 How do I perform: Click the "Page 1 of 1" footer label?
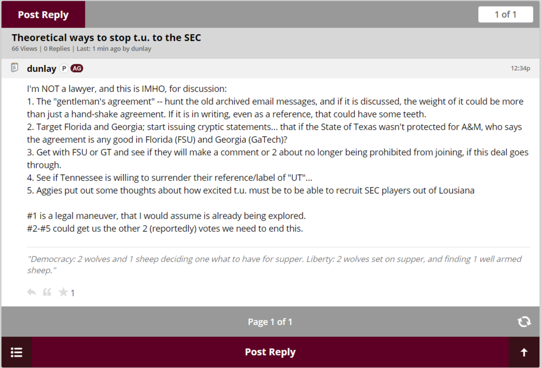270,322
